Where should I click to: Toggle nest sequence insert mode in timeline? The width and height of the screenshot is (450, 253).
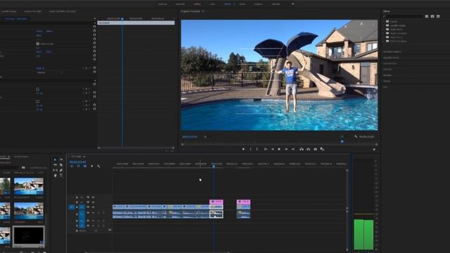[x=72, y=166]
